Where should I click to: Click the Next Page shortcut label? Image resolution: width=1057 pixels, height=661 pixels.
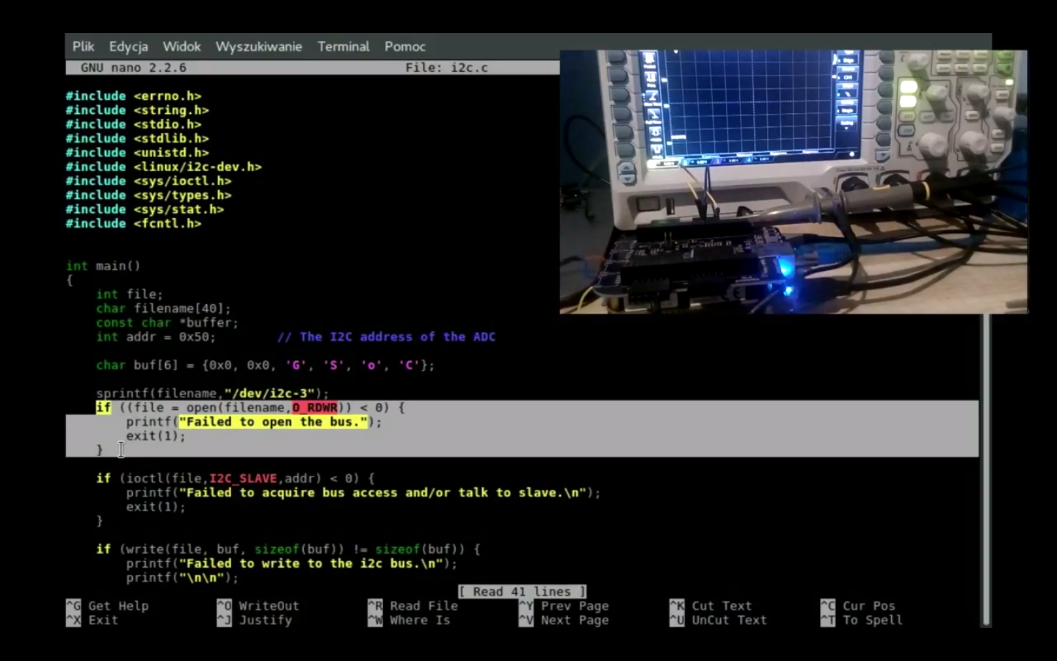pos(574,620)
